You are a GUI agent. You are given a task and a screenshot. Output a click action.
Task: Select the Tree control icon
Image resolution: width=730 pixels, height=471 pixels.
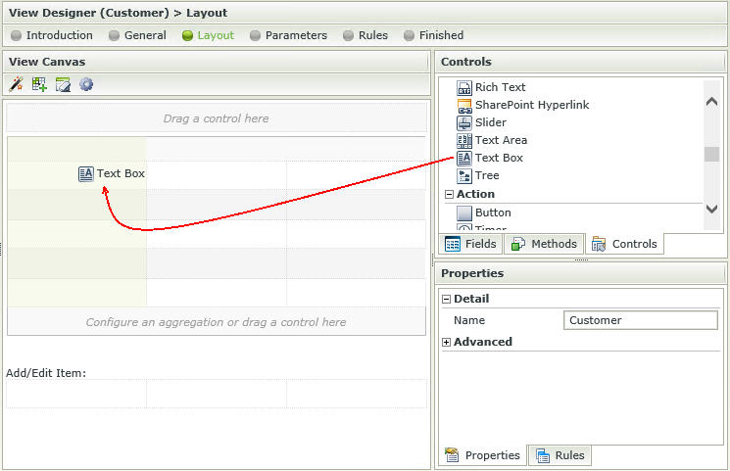[464, 176]
